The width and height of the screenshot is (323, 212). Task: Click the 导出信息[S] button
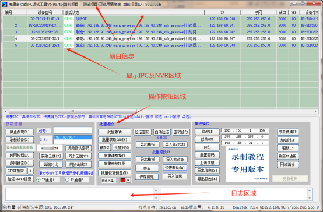(207, 171)
